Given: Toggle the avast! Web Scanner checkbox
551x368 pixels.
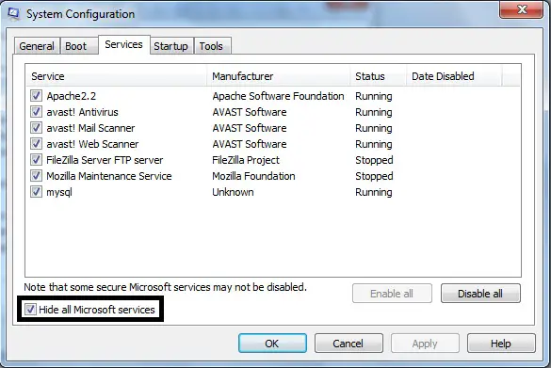Looking at the screenshot, I should 36,144.
